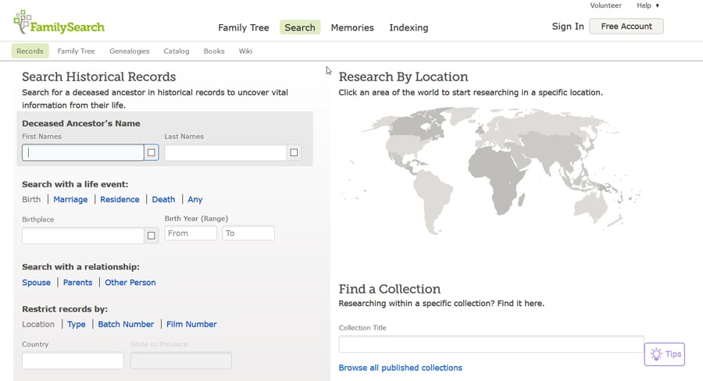Switch to the Catalog tab
703x381 pixels.
(x=177, y=51)
